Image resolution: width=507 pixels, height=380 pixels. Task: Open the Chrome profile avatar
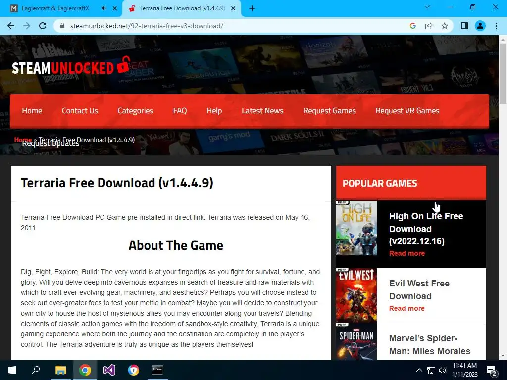pyautogui.click(x=480, y=26)
